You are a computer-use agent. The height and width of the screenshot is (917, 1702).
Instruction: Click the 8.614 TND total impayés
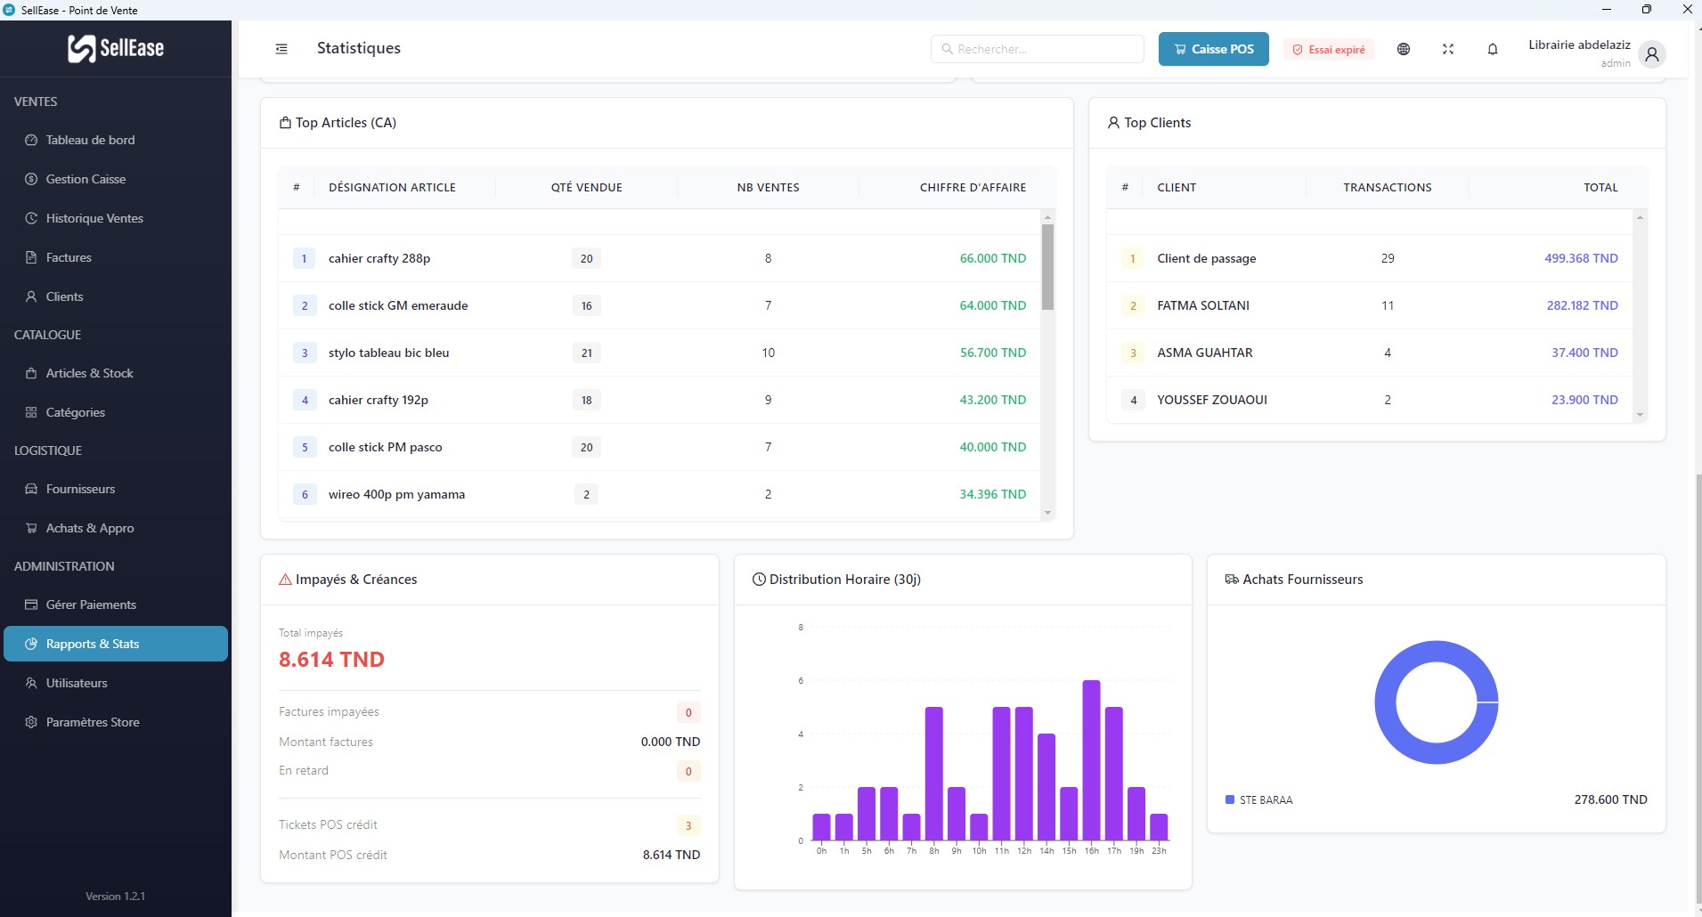coord(331,660)
